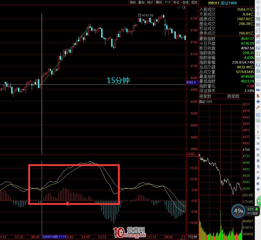The image size is (261, 240).
Task: Switch to the candlestick chart icon
Action: [x=258, y=36]
